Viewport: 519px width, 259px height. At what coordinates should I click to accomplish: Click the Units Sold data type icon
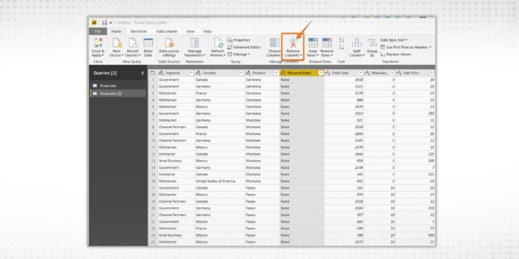328,73
